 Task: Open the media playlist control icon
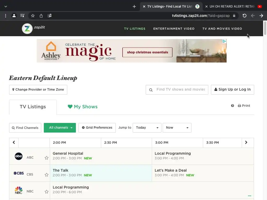22,16
